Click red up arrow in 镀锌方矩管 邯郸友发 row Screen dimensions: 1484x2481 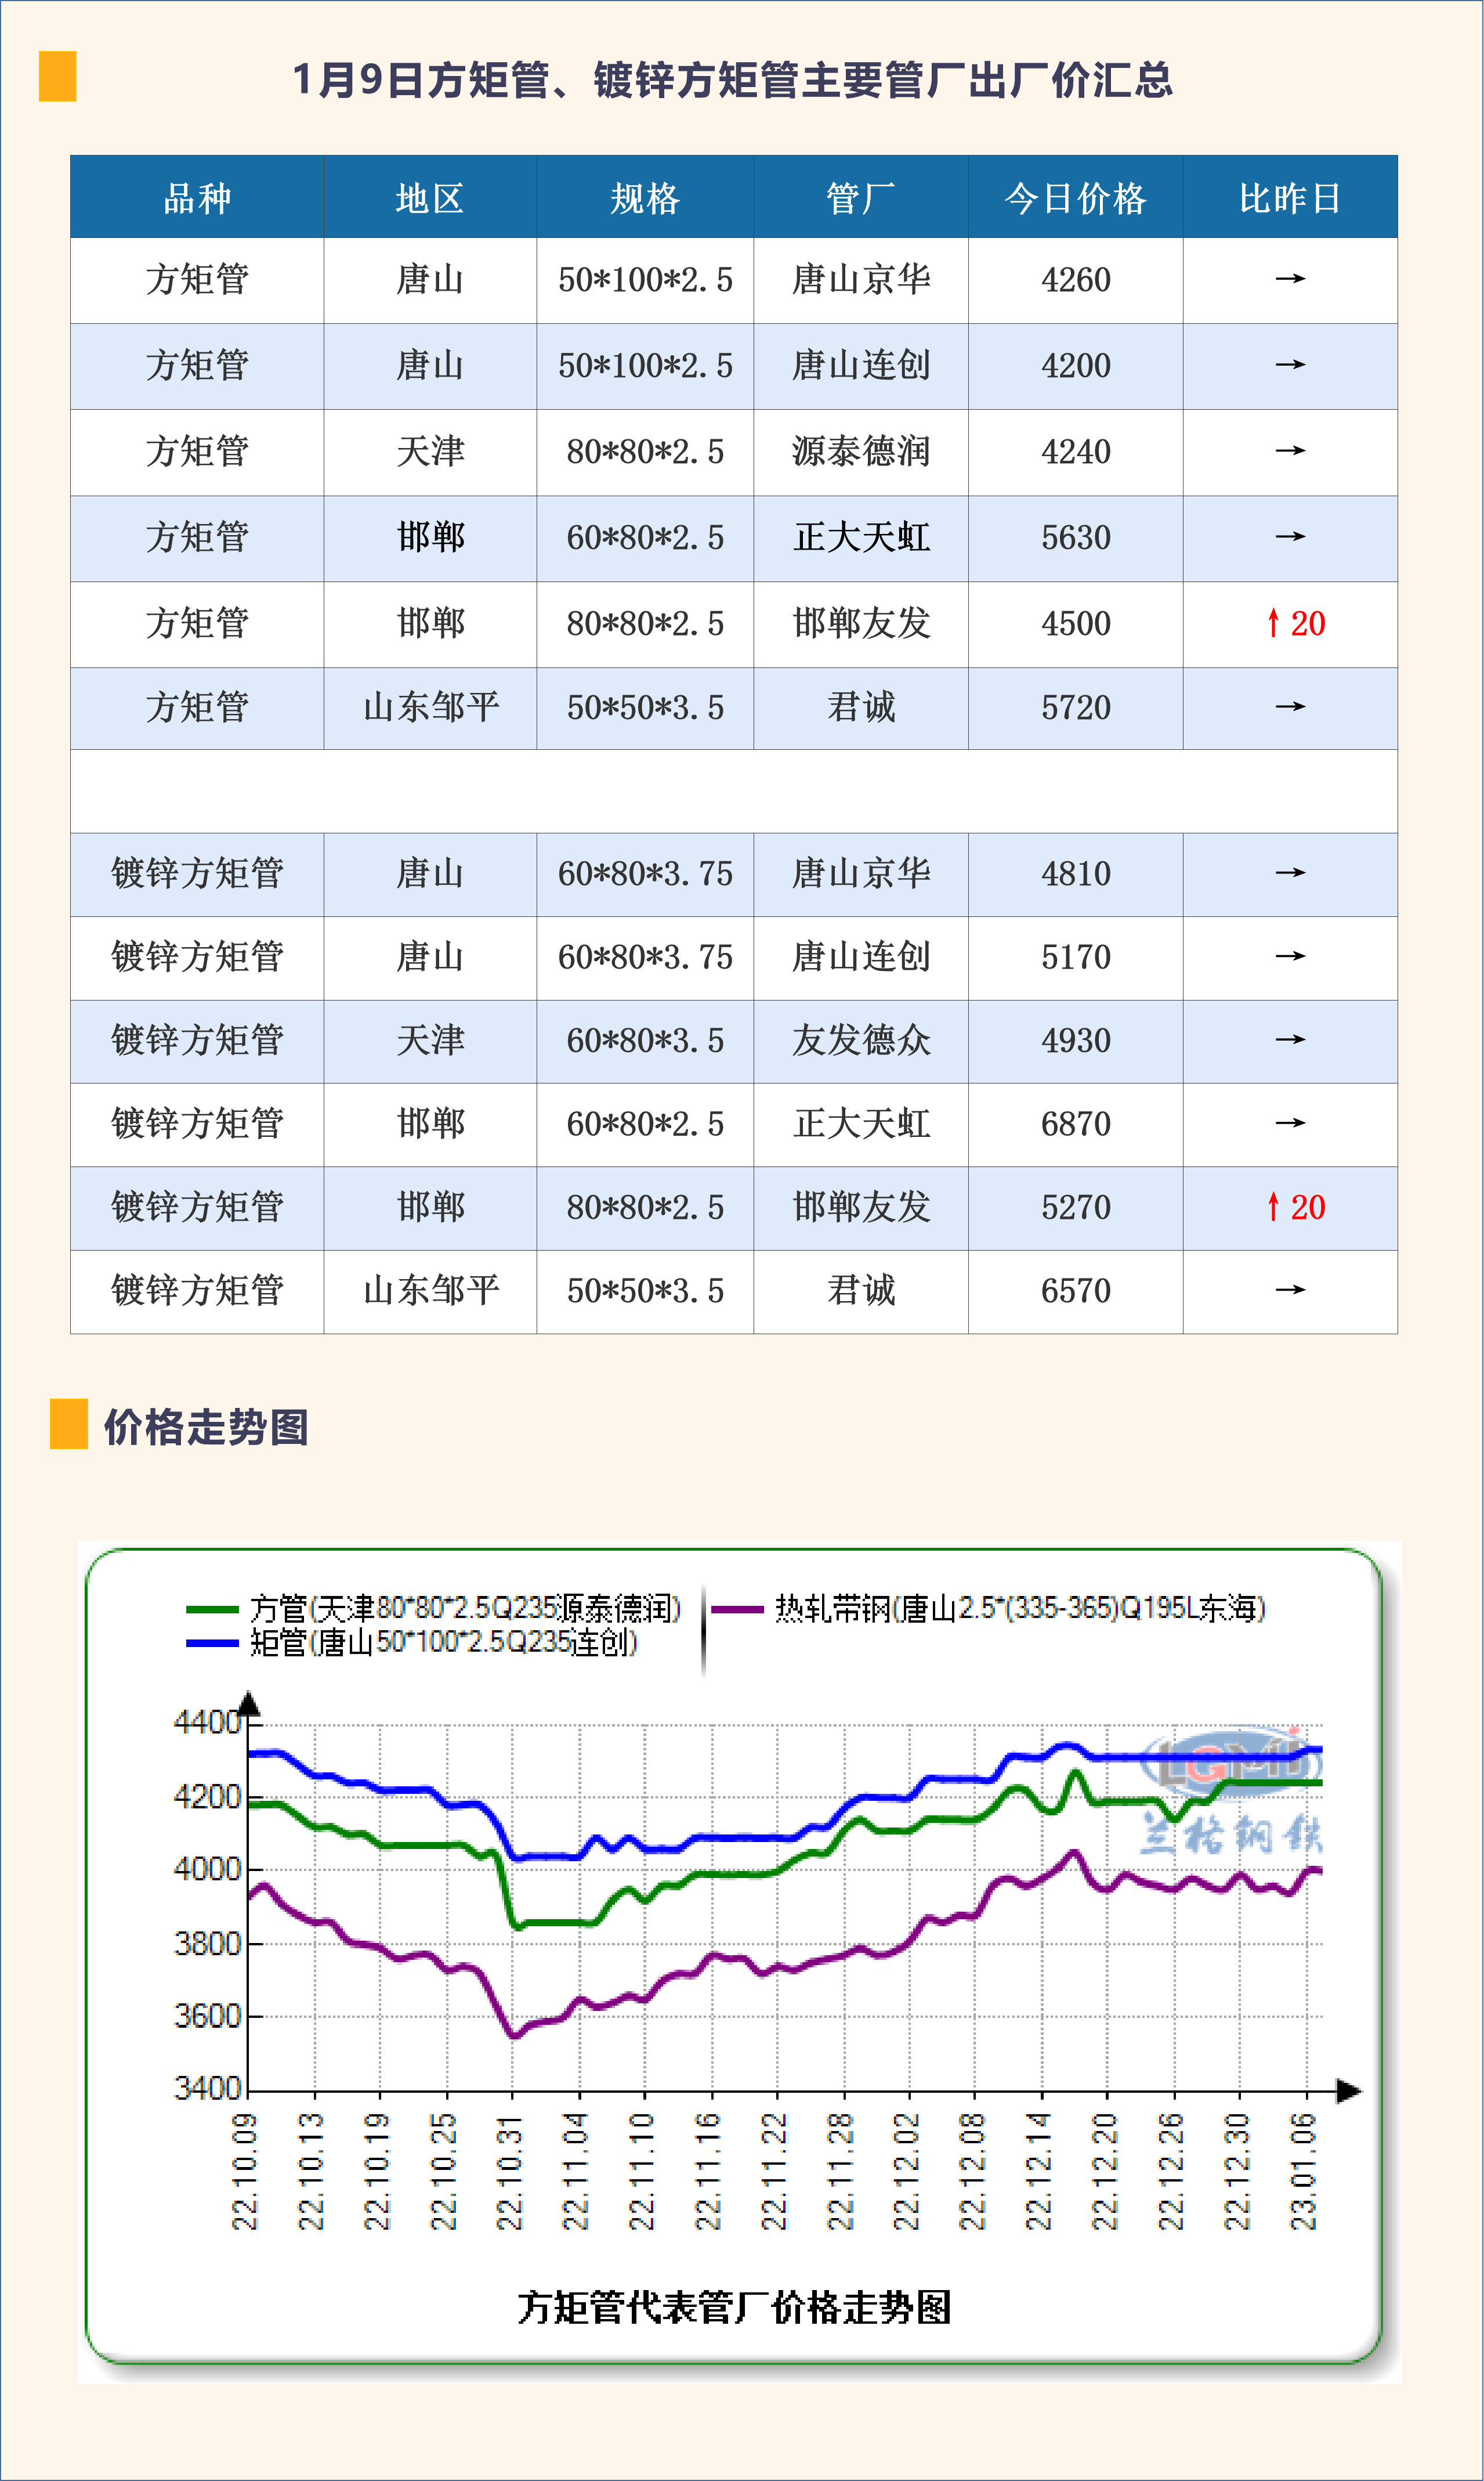coord(1273,1207)
